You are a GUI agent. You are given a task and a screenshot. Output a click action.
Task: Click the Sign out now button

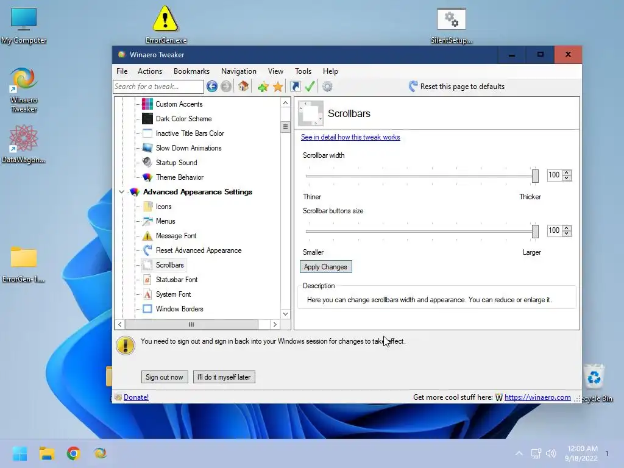pyautogui.click(x=165, y=377)
